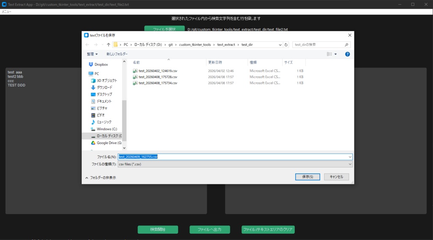Click ファイルを選択 button in main window
Screen dimensions: 433x240
point(164,29)
